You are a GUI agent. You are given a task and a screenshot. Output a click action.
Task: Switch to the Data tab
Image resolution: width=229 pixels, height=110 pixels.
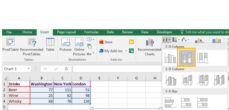coord(110,32)
